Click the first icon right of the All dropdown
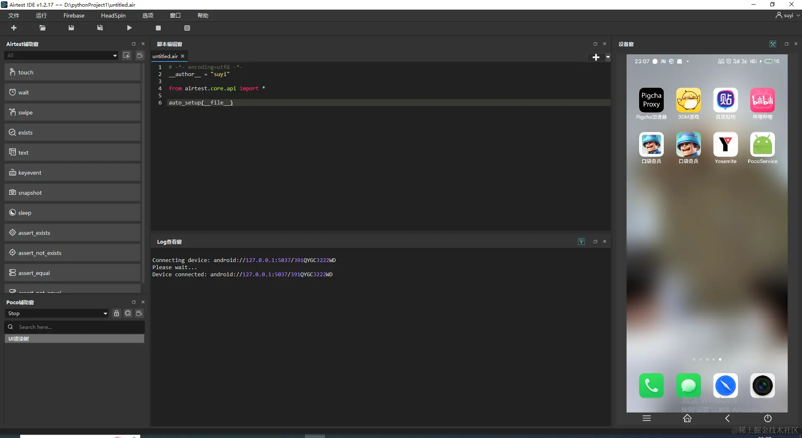802x438 pixels. point(127,56)
